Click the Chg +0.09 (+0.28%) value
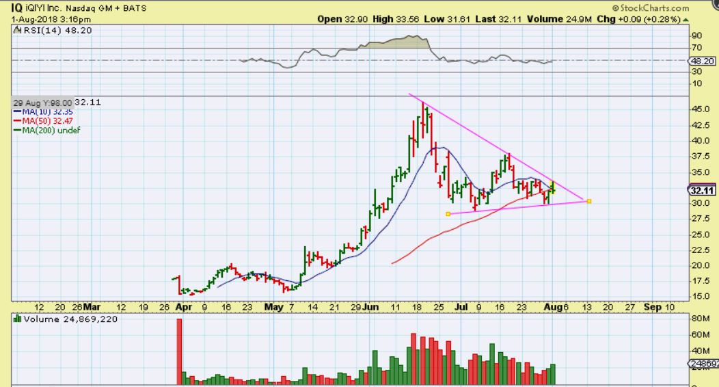 [640, 19]
